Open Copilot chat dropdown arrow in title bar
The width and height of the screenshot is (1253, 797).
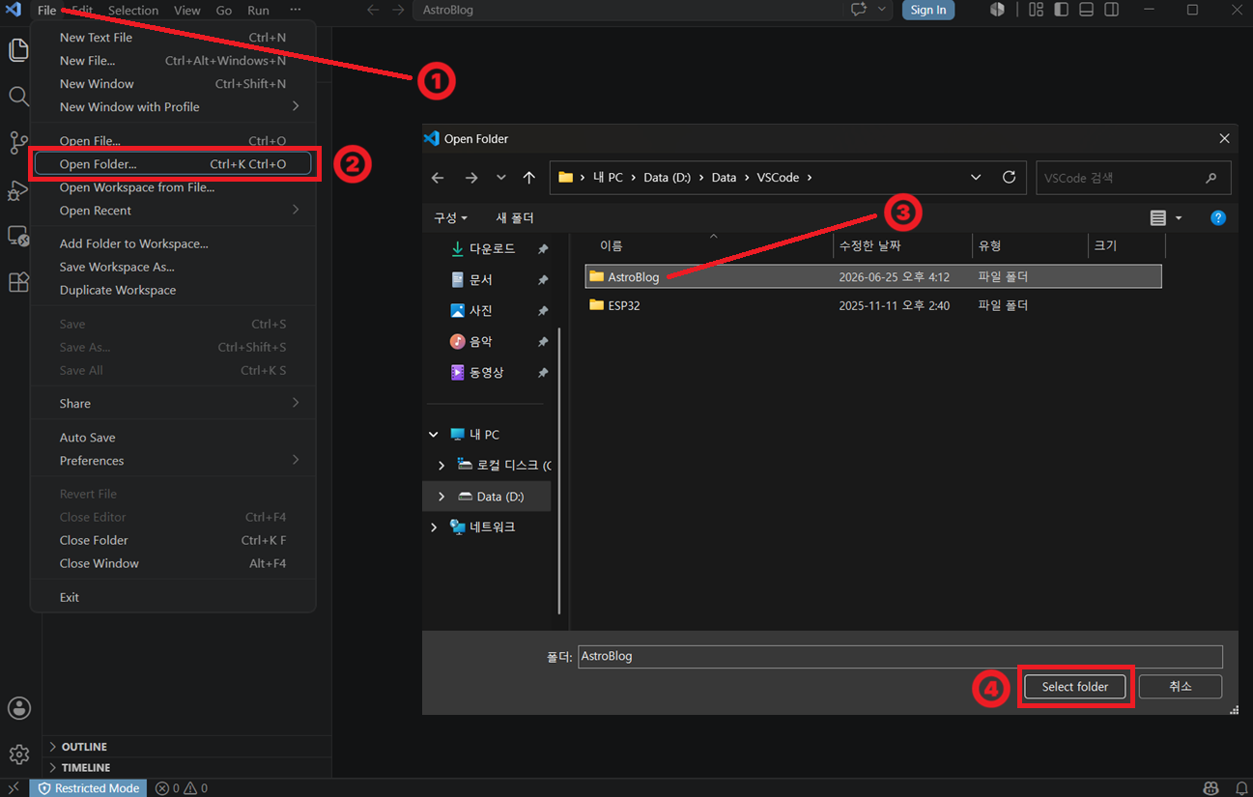881,10
